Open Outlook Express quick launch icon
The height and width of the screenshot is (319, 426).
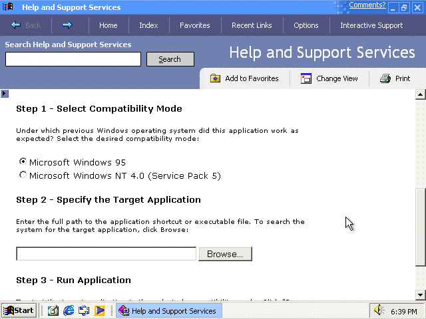click(84, 310)
